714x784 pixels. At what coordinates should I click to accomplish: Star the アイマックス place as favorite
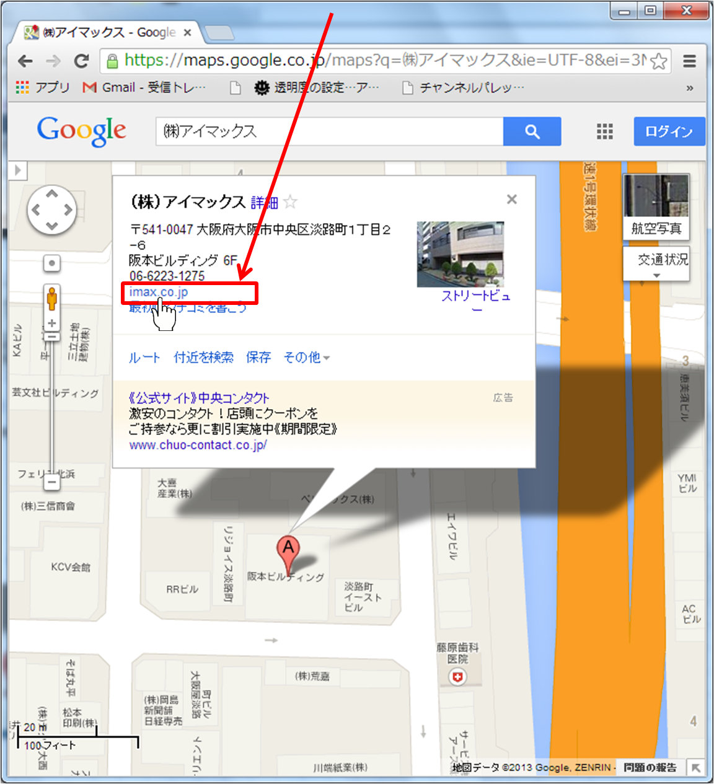(x=290, y=202)
